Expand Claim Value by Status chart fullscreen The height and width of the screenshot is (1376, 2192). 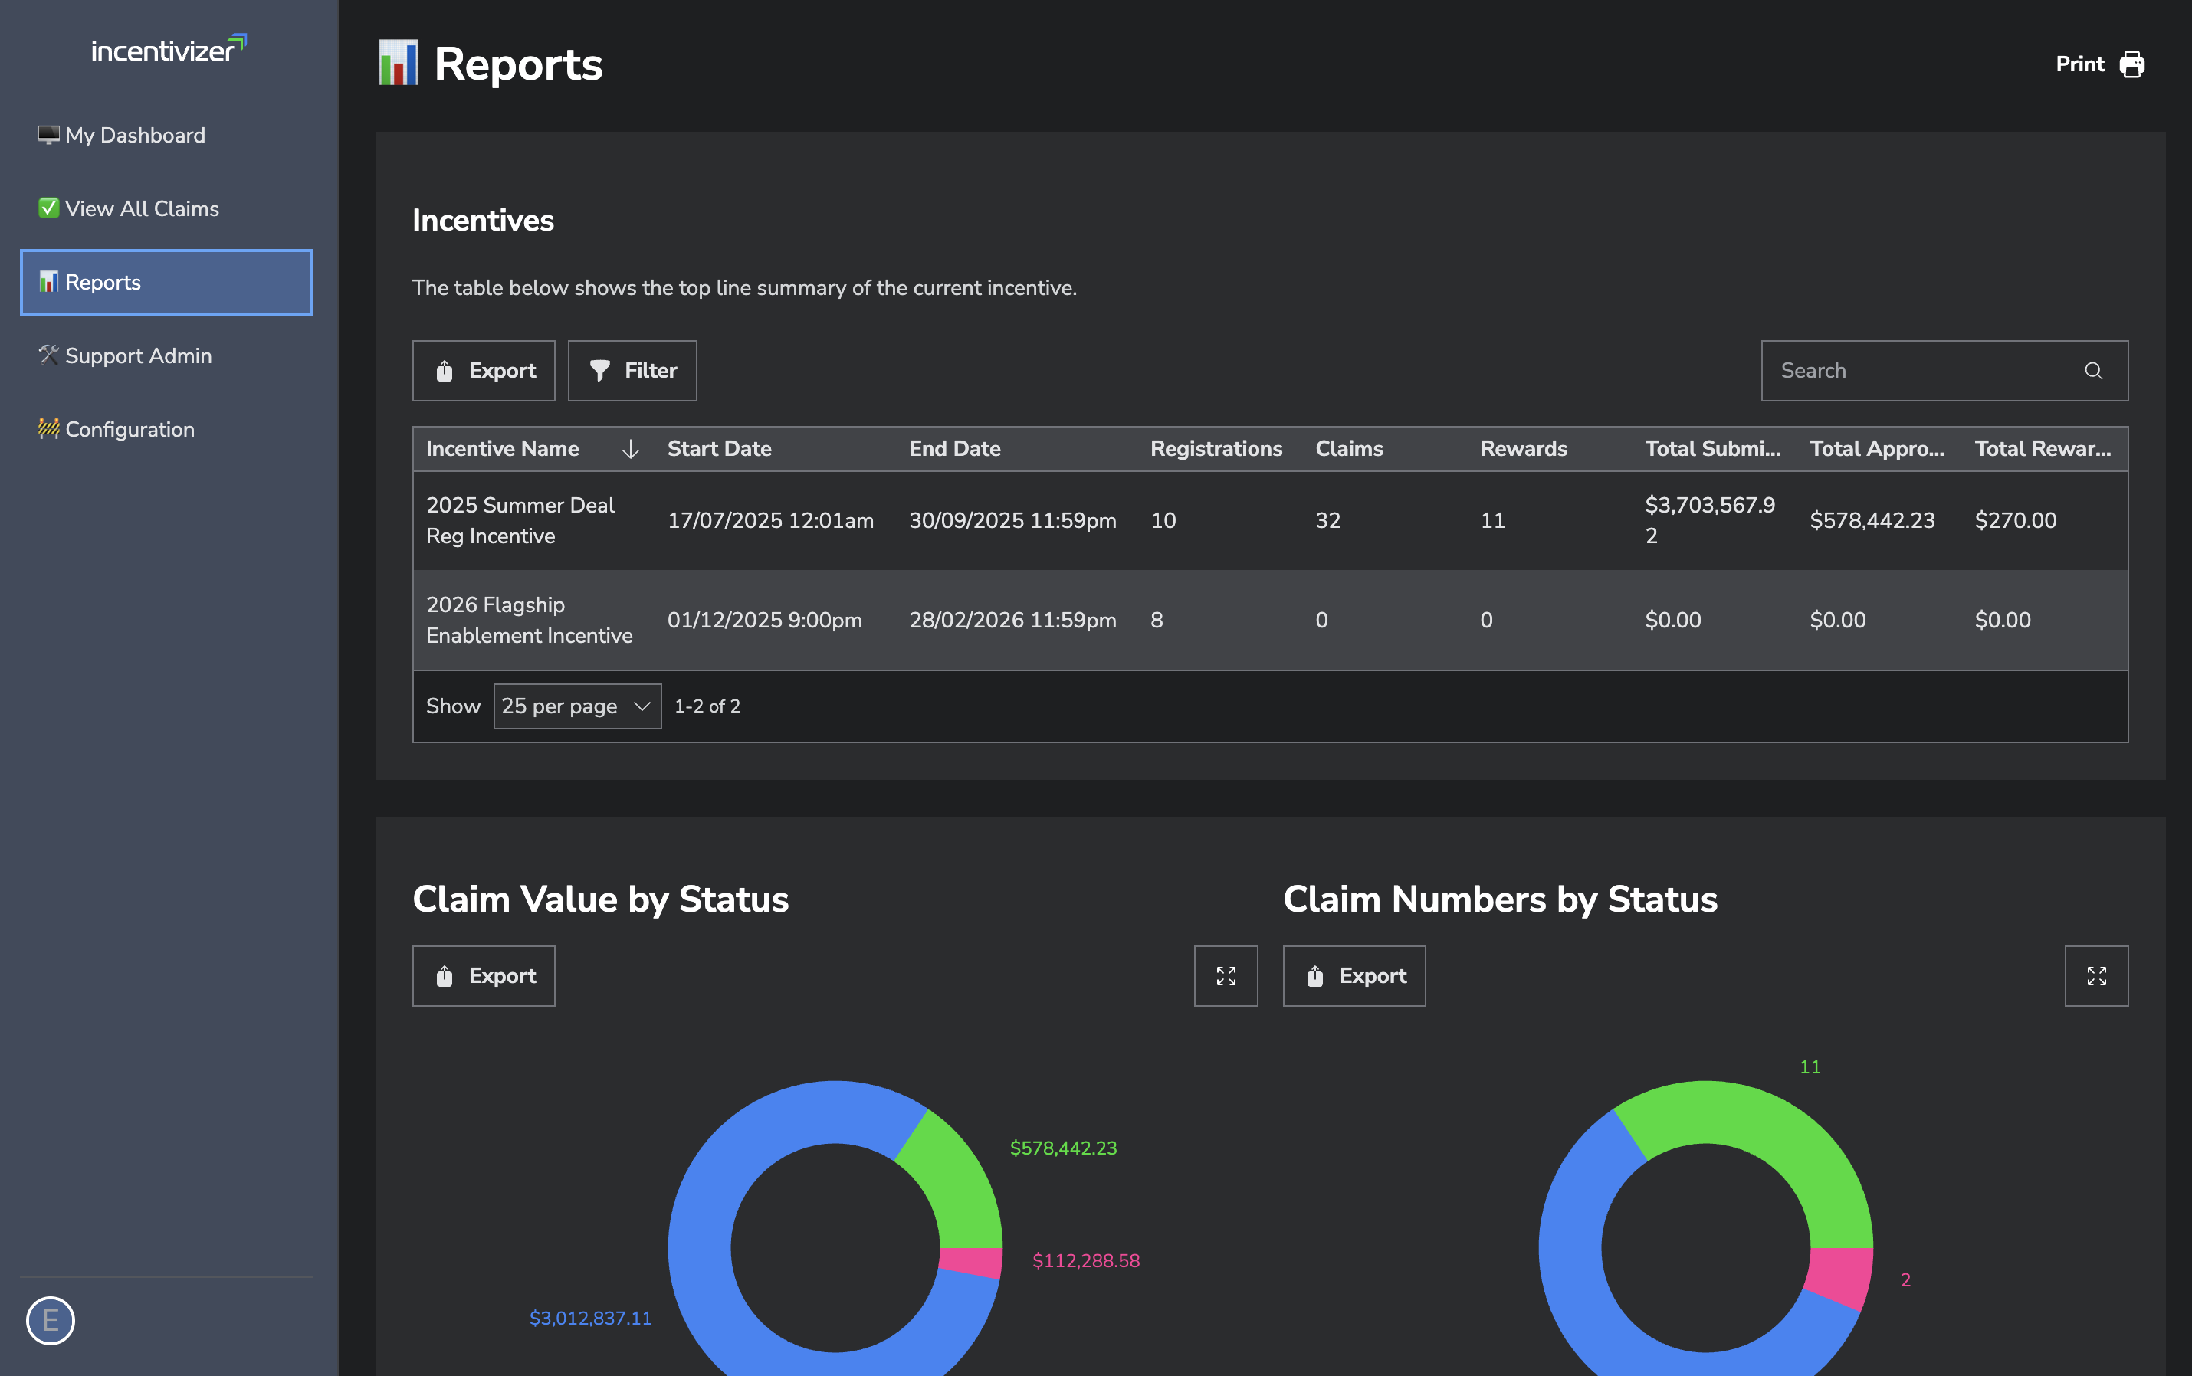pyautogui.click(x=1226, y=975)
